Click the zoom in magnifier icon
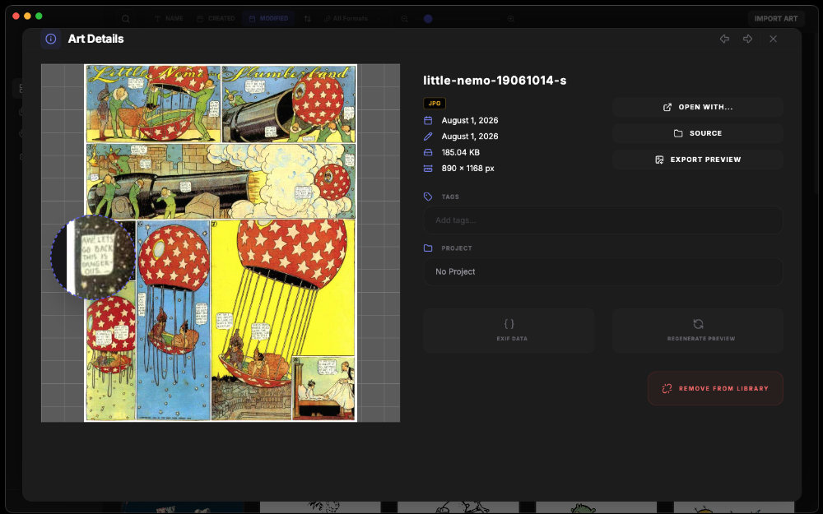This screenshot has height=514, width=823. (510, 18)
